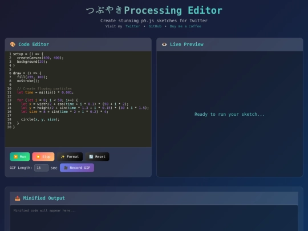
Task: Click the GIF Length input field
Action: pyautogui.click(x=41, y=168)
